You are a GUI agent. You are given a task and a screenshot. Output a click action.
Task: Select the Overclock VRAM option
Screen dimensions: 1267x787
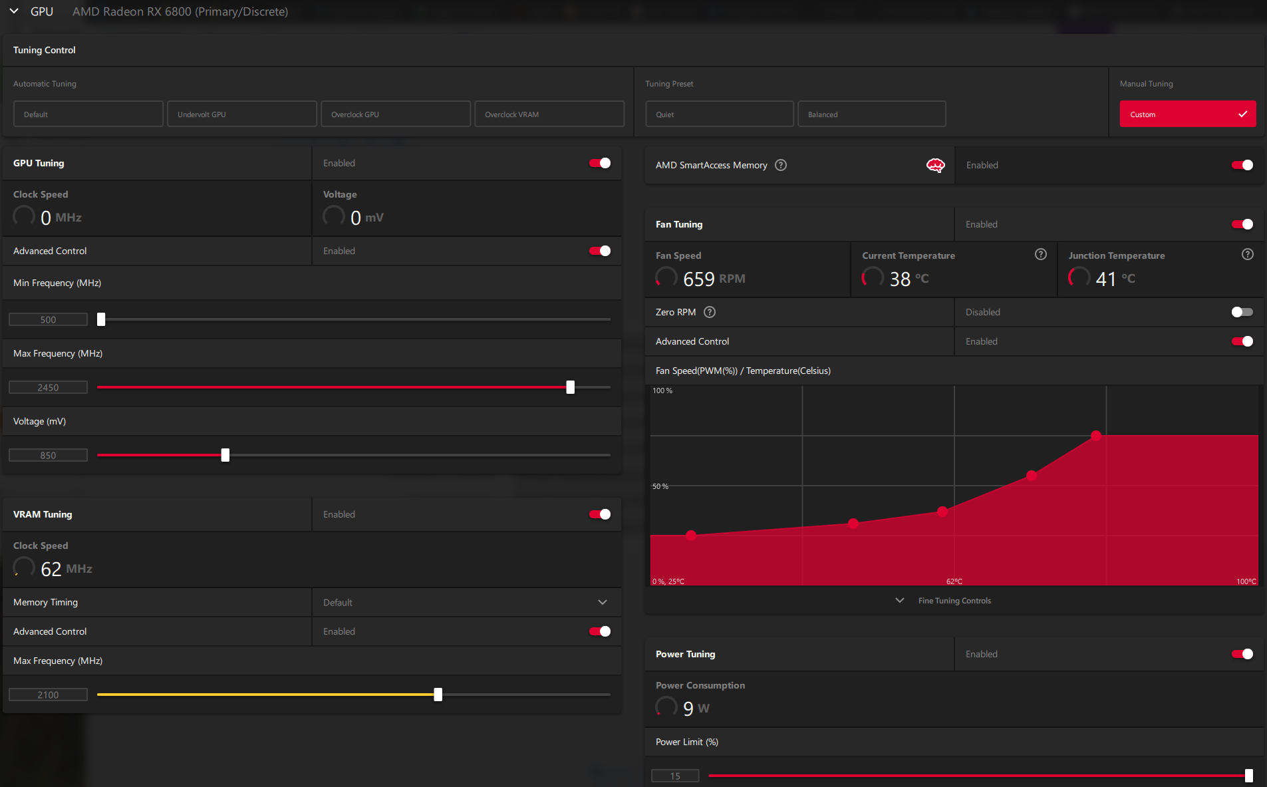[x=549, y=114]
